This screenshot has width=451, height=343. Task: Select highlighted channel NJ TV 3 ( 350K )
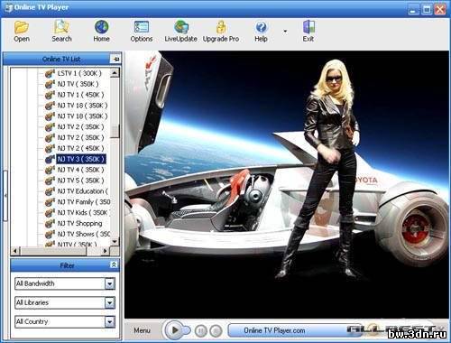click(x=81, y=159)
